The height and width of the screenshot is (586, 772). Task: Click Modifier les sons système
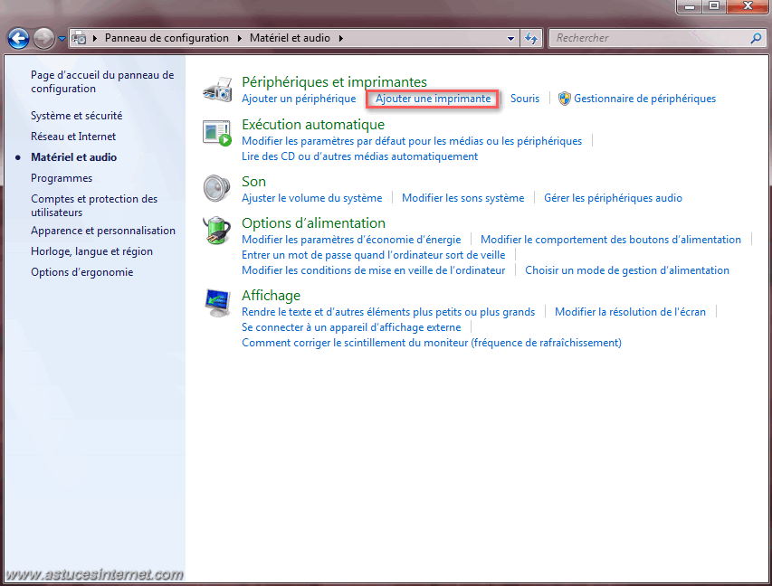462,198
